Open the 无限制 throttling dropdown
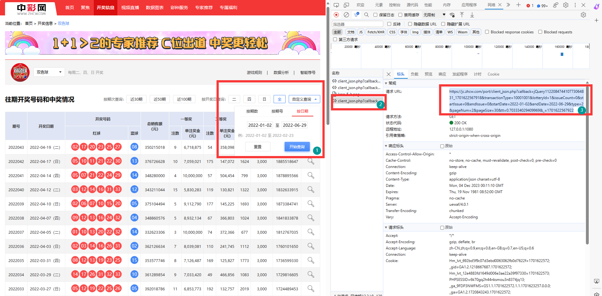 434,15
